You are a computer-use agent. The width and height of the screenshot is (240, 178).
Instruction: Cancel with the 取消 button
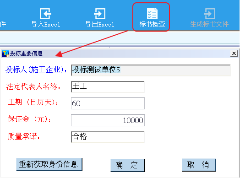tap(199, 165)
